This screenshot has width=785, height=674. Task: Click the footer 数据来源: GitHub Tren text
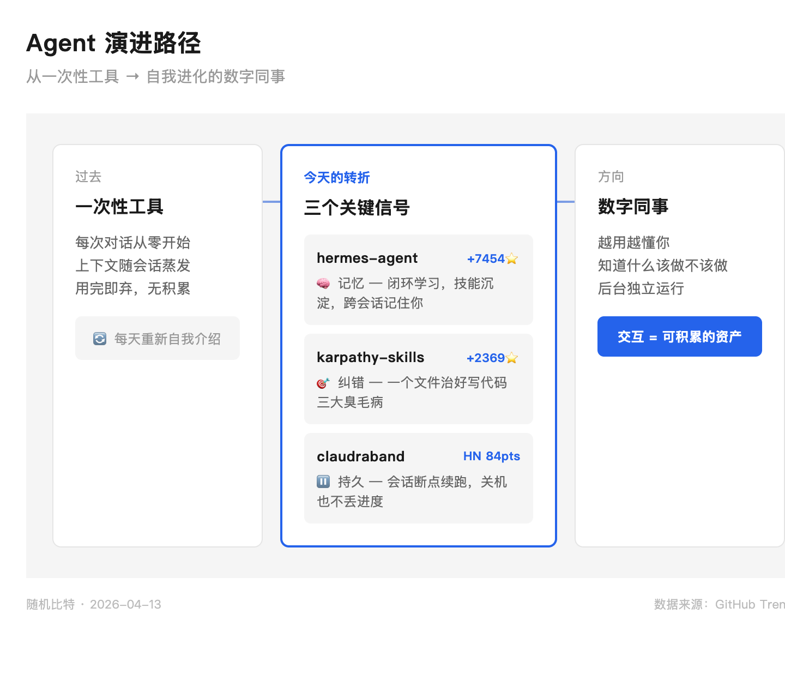pos(720,604)
